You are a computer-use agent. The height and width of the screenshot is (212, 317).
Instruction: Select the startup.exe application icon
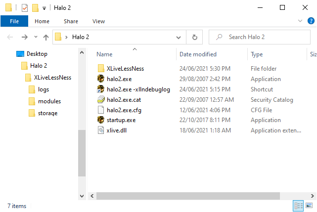pos(101,120)
